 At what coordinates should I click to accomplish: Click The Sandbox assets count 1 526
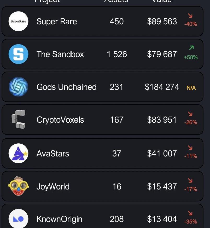(117, 54)
